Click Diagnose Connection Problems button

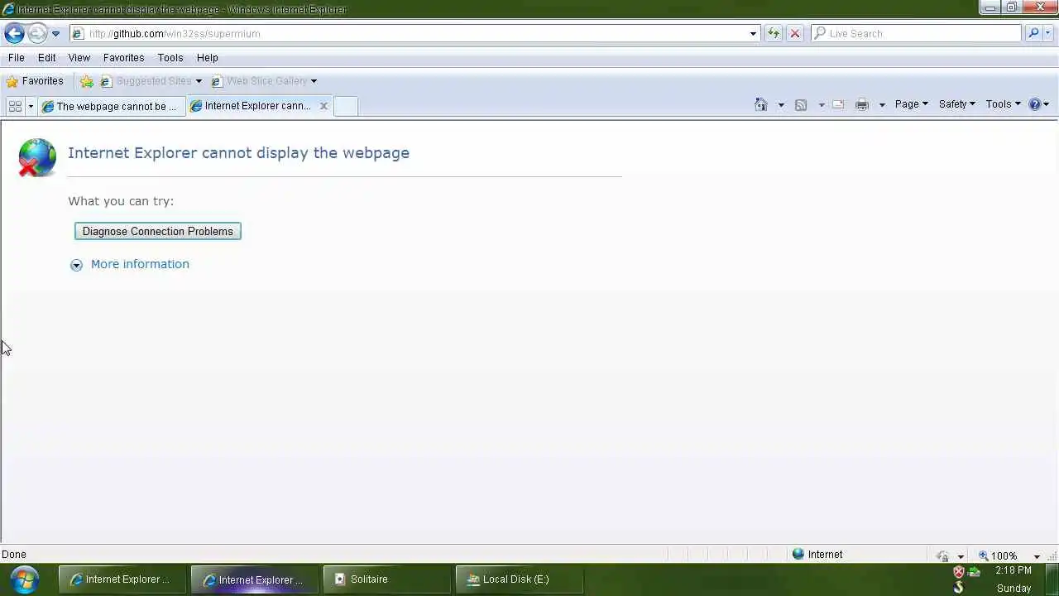(157, 231)
